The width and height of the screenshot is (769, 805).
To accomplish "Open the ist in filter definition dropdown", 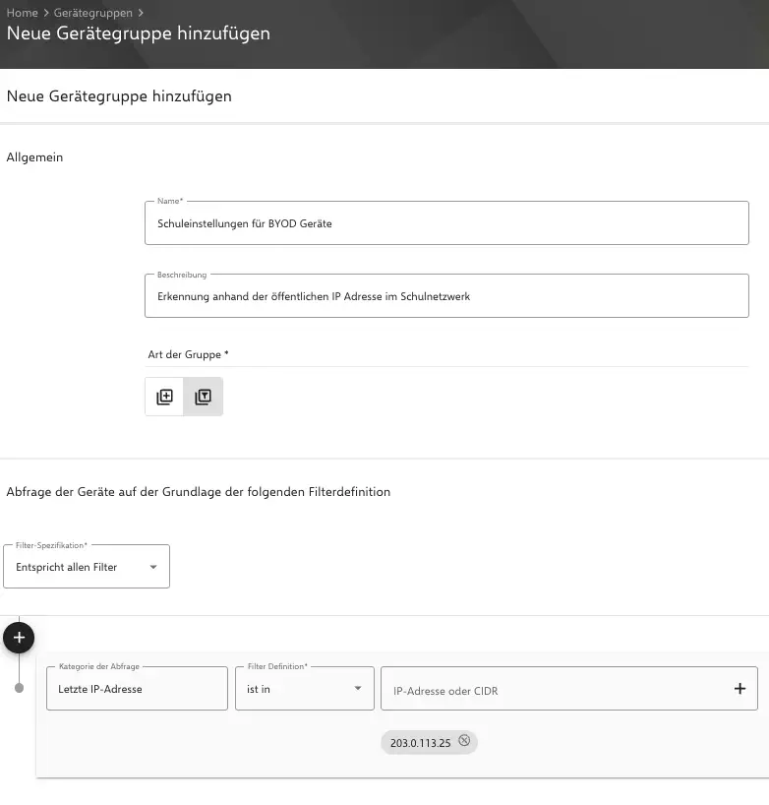I will pyautogui.click(x=305, y=688).
